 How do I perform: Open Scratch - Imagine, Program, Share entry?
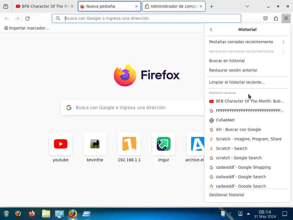248,139
